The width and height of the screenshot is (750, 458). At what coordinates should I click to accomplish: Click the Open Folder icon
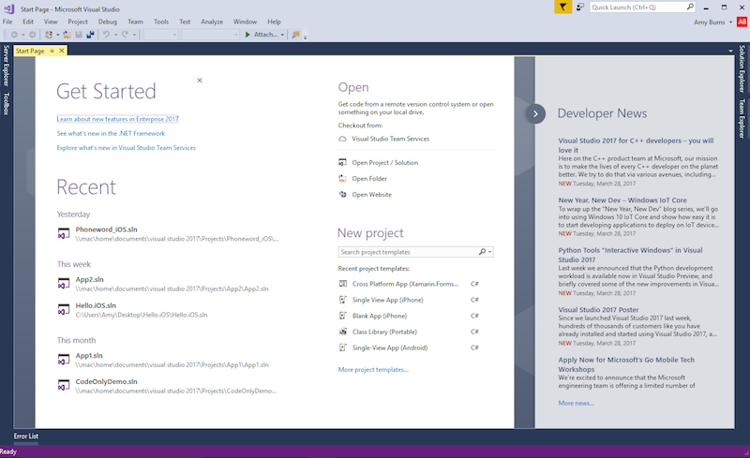coord(343,179)
